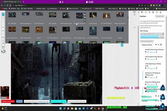Image resolution: width=167 pixels, height=111 pixels.
Task: Select the Ruler measure tool
Action: [x=3, y=31]
